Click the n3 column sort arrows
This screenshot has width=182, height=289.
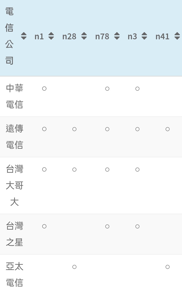144,36
